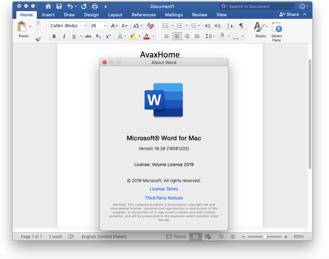
Task: Switch to Web Layout view icon
Action: [x=208, y=236]
